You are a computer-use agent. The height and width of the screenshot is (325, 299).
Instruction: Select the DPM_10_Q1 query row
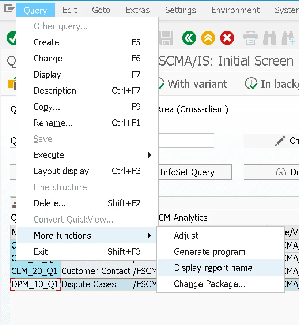pyautogui.click(x=35, y=284)
